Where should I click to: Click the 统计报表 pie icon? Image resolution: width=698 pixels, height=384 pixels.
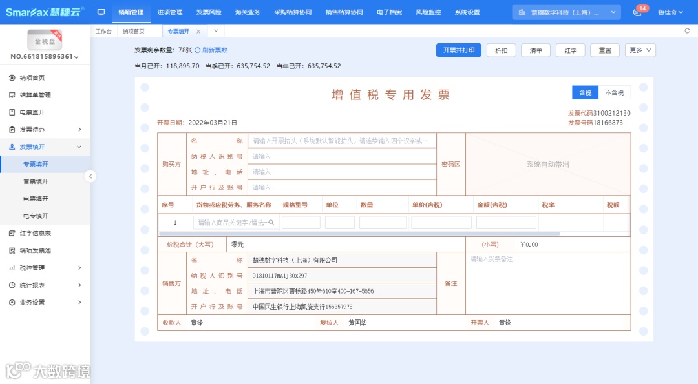[x=12, y=285]
